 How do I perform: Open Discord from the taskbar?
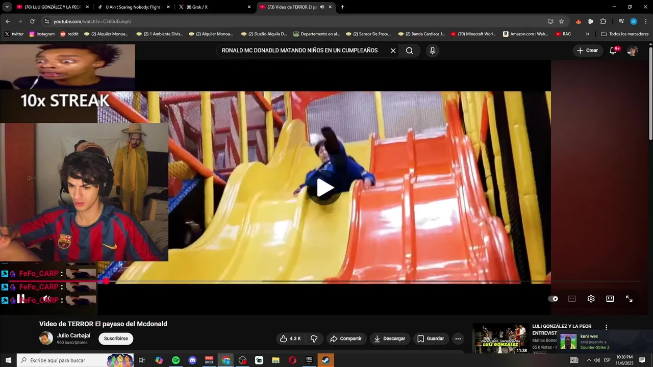(x=192, y=360)
